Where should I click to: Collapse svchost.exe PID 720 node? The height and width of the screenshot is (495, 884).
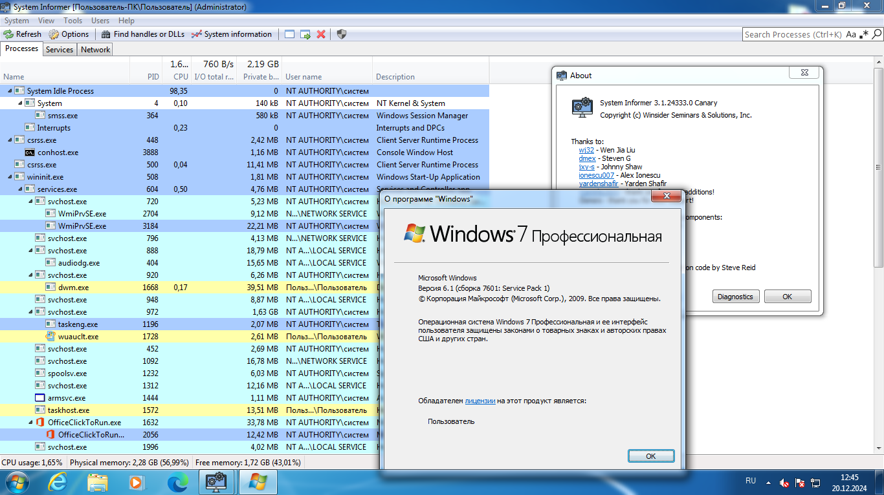click(x=30, y=202)
